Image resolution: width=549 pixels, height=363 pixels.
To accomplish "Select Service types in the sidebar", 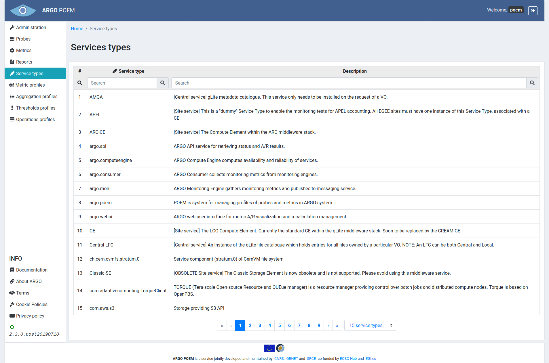I will tap(35, 73).
